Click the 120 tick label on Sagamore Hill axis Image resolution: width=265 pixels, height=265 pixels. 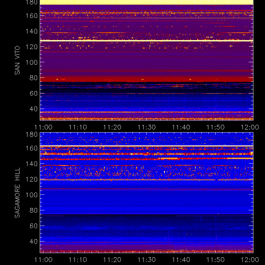tap(31, 179)
